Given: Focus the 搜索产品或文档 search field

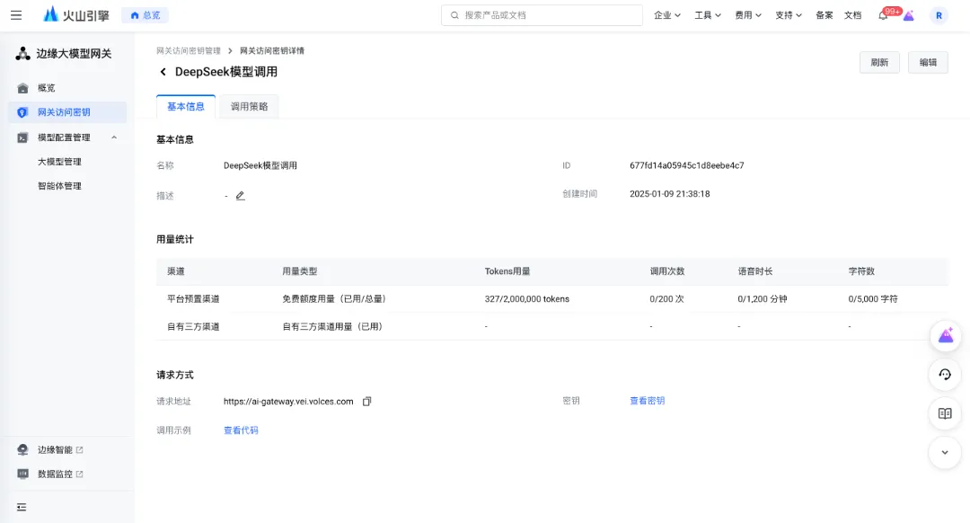Looking at the screenshot, I should pos(542,15).
